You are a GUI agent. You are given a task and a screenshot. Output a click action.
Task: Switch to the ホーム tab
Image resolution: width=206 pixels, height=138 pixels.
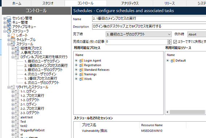point(17,3)
